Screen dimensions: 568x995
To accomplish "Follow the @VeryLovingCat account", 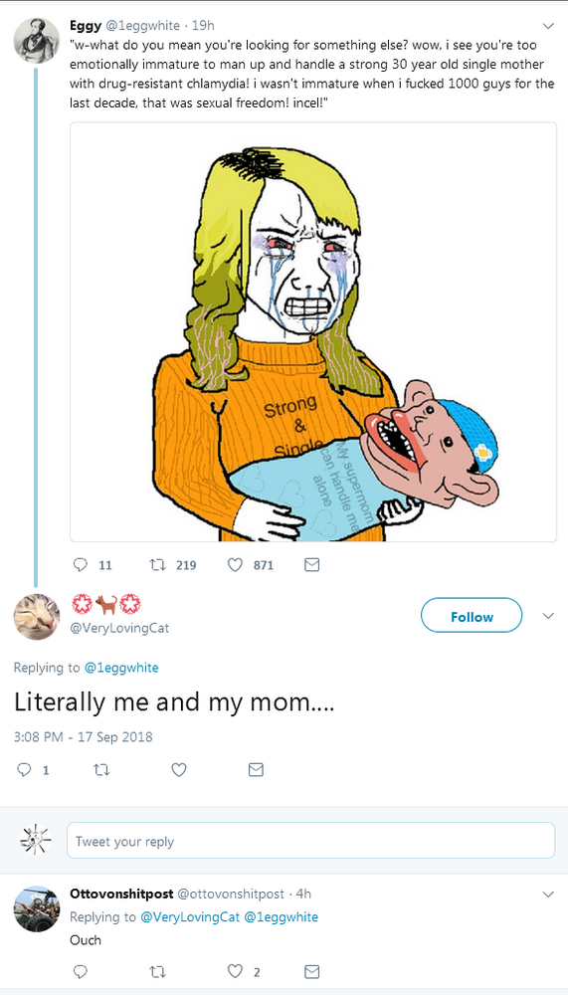I will click(x=472, y=616).
